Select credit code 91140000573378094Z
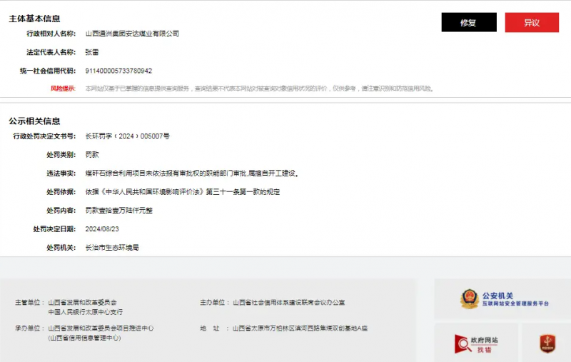 (x=118, y=71)
